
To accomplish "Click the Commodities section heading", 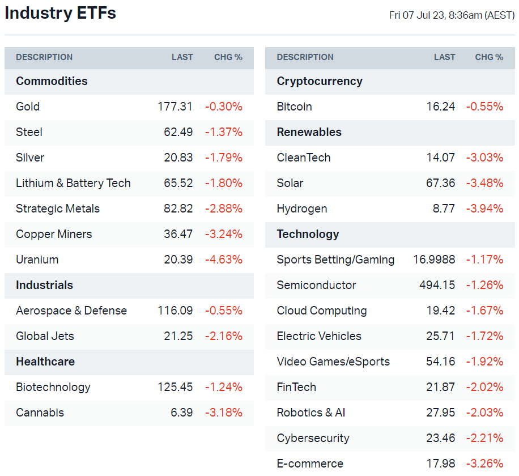I will click(52, 81).
